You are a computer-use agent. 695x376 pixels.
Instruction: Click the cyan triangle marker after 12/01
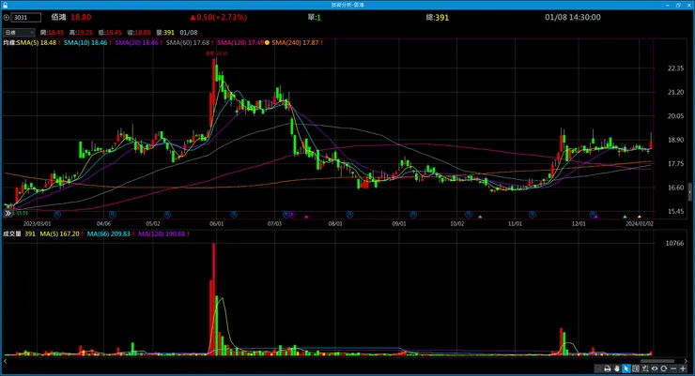(625, 217)
